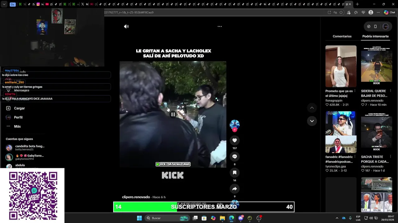Screen dimensions: 398x223
Task: Open followed account candelita bota fuego
Action: point(25,148)
